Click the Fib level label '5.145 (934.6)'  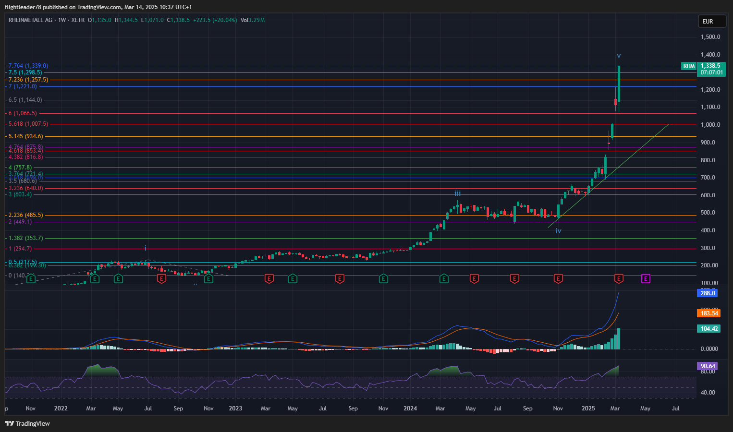point(26,136)
